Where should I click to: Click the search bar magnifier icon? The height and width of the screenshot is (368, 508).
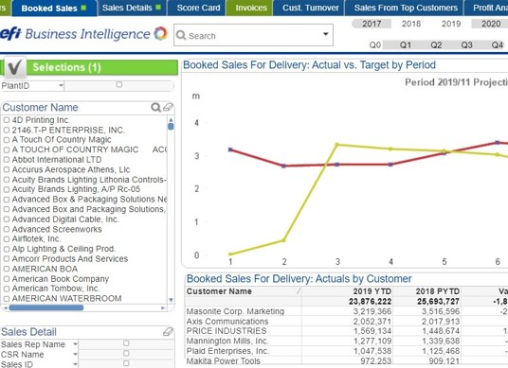coord(181,35)
